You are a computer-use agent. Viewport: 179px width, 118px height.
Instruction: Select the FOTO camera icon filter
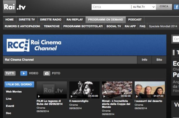click(x=47, y=73)
